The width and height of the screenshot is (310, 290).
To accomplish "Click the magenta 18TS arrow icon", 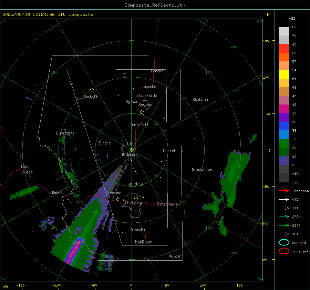I will coord(284,234).
